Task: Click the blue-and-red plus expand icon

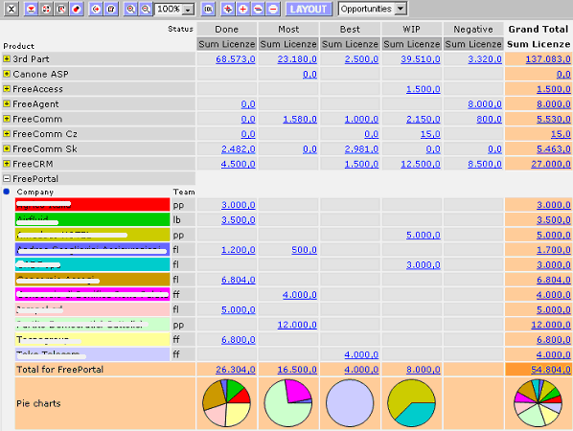Action: 228,9
